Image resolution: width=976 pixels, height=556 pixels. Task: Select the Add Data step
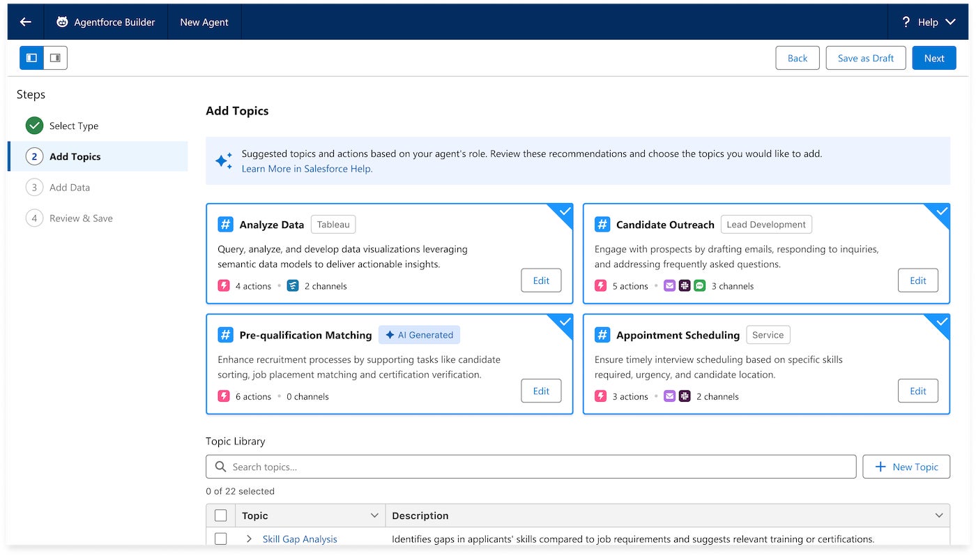[x=70, y=187]
